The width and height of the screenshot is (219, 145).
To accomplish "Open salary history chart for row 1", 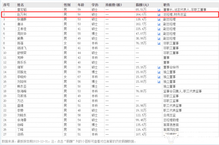I will (x=159, y=10).
